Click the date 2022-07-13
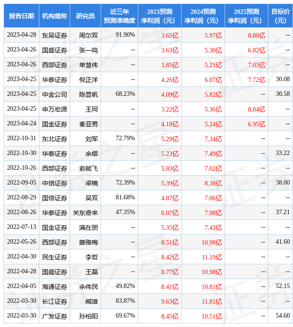 tap(21, 227)
